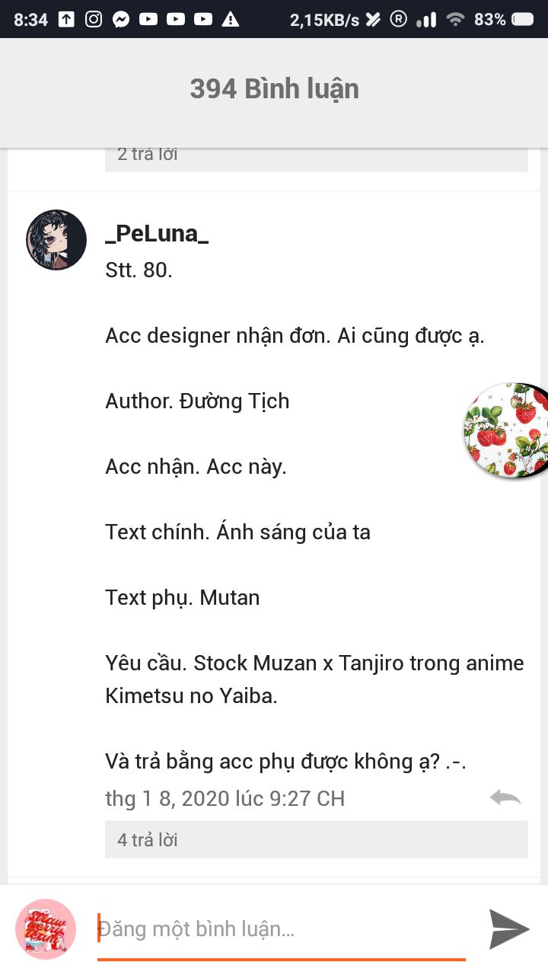Tap the upload arrow status icon

point(67,19)
